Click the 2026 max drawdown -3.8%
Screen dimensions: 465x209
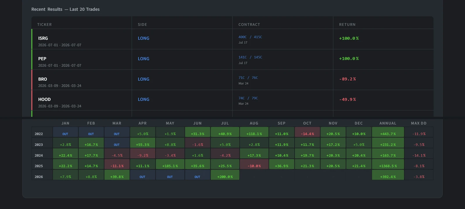(419, 175)
